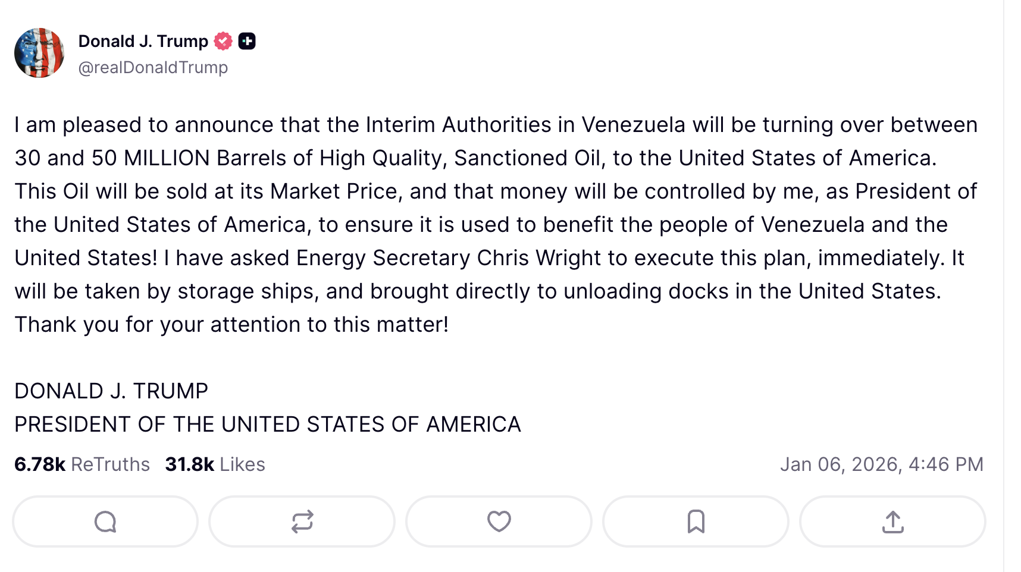1021x572 pixels.
Task: Like the post with the heart button
Action: click(x=499, y=521)
